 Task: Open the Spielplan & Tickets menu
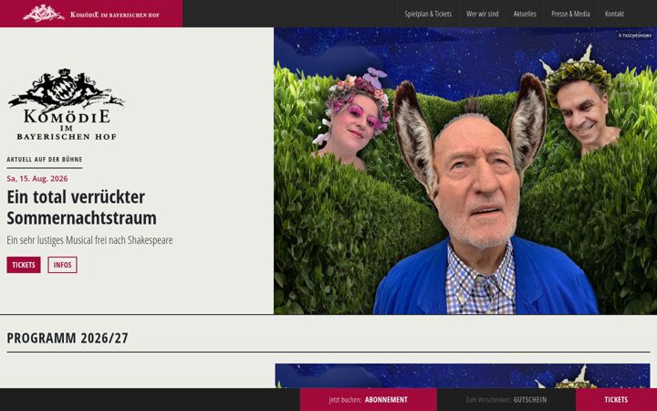tap(428, 14)
